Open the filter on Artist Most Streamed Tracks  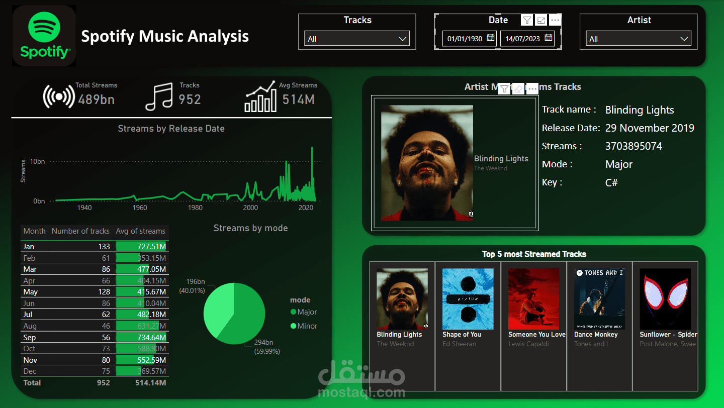click(504, 88)
